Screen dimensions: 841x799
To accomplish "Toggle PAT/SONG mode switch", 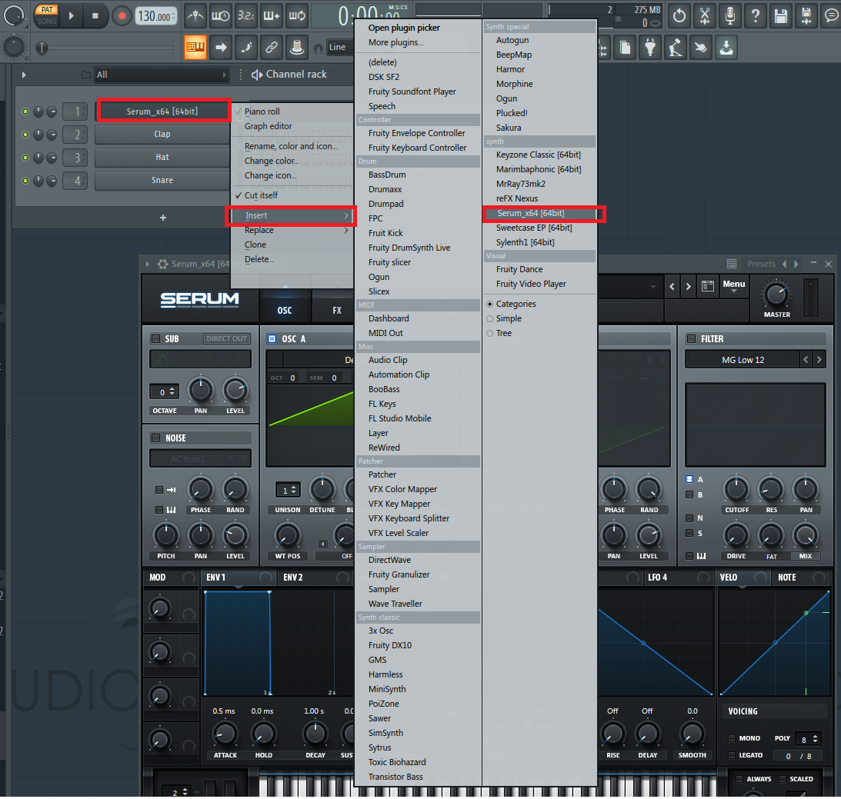I will (x=47, y=15).
